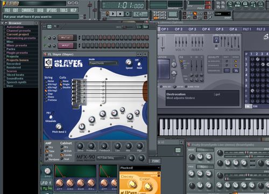
Task: Click the Tone knob on the guitar body
Action: (82, 127)
